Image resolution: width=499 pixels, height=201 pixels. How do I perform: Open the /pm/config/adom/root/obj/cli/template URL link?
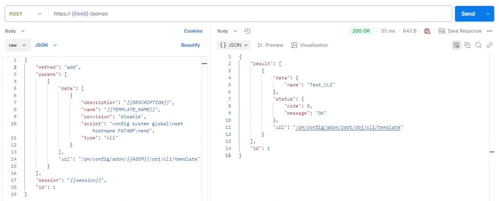point(348,127)
